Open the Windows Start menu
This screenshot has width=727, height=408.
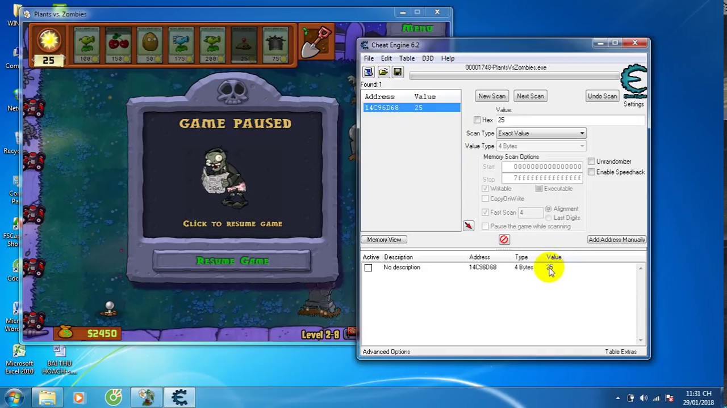pos(14,397)
